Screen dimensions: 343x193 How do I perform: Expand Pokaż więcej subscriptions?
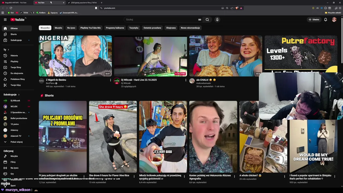[x=17, y=142]
